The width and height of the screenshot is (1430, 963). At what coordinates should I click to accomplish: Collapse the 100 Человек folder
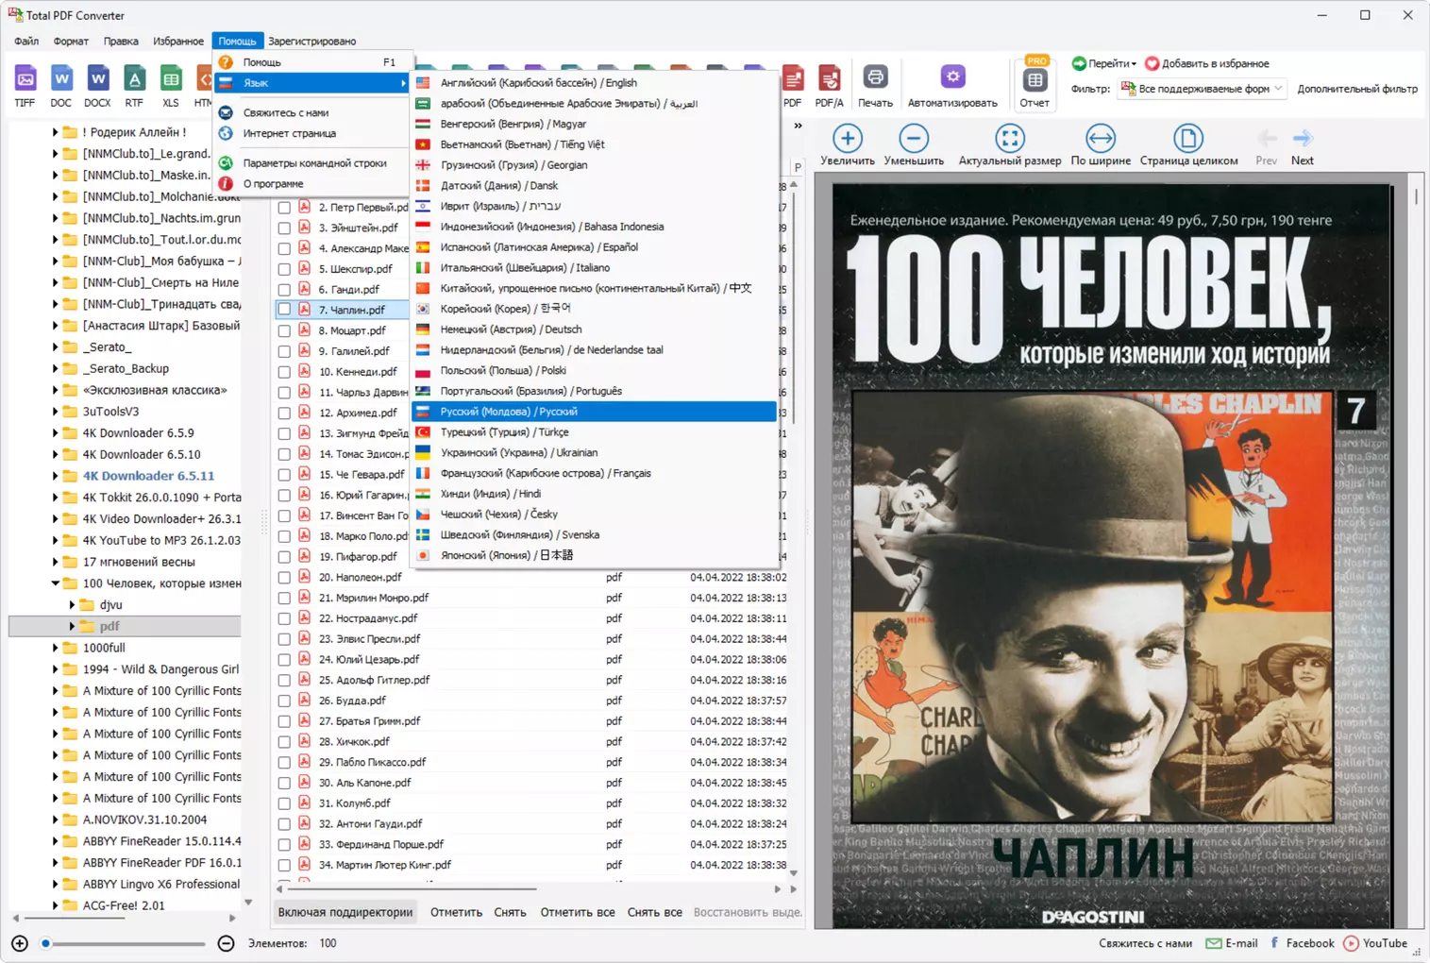[55, 583]
